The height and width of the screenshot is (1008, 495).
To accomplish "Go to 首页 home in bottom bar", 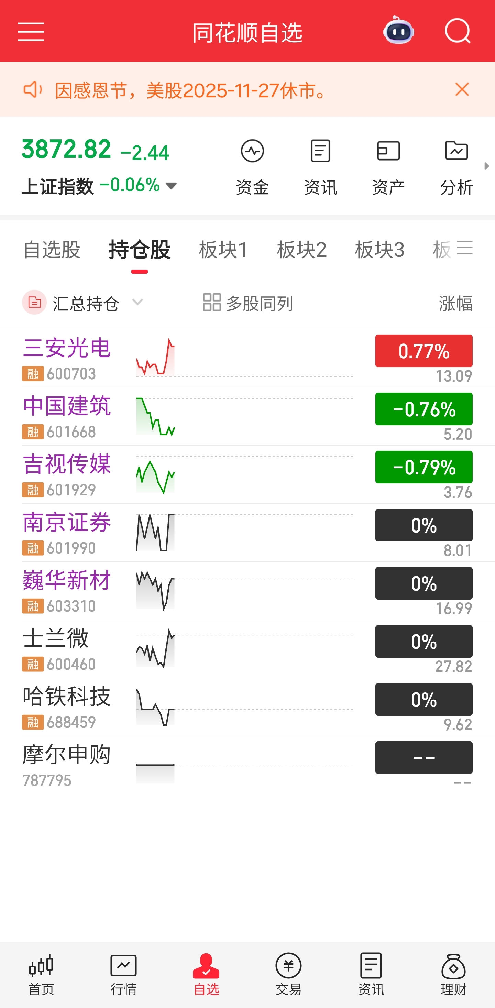I will pos(41,974).
